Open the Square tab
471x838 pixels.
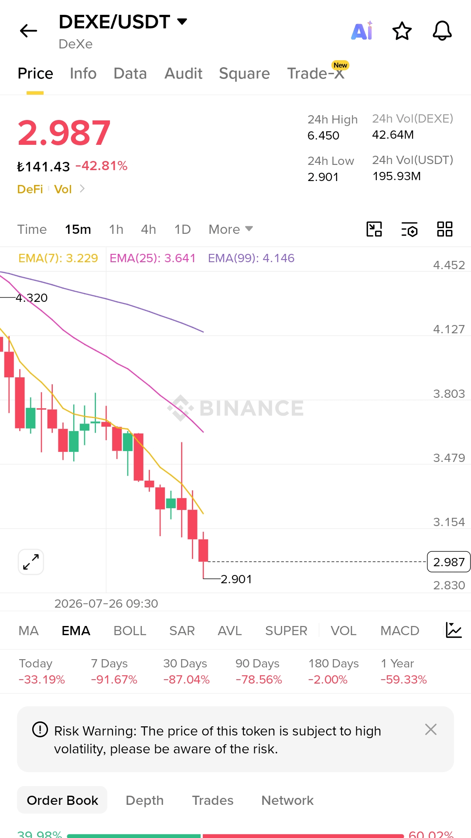(x=244, y=73)
